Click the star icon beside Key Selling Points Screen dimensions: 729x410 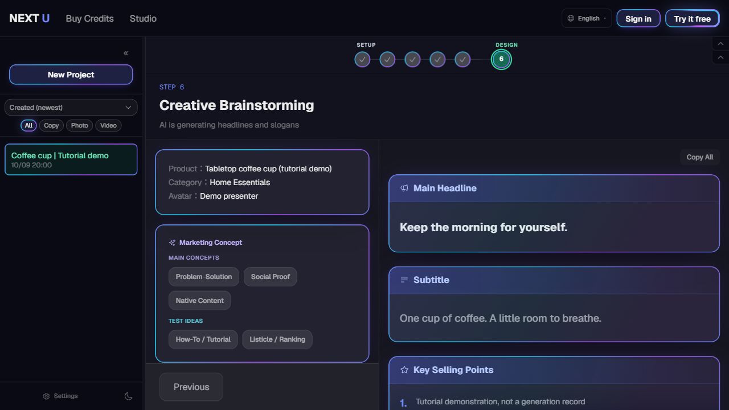click(404, 370)
